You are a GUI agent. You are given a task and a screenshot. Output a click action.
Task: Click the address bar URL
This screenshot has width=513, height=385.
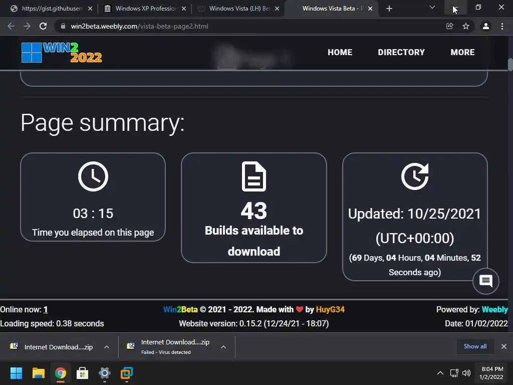pos(139,26)
